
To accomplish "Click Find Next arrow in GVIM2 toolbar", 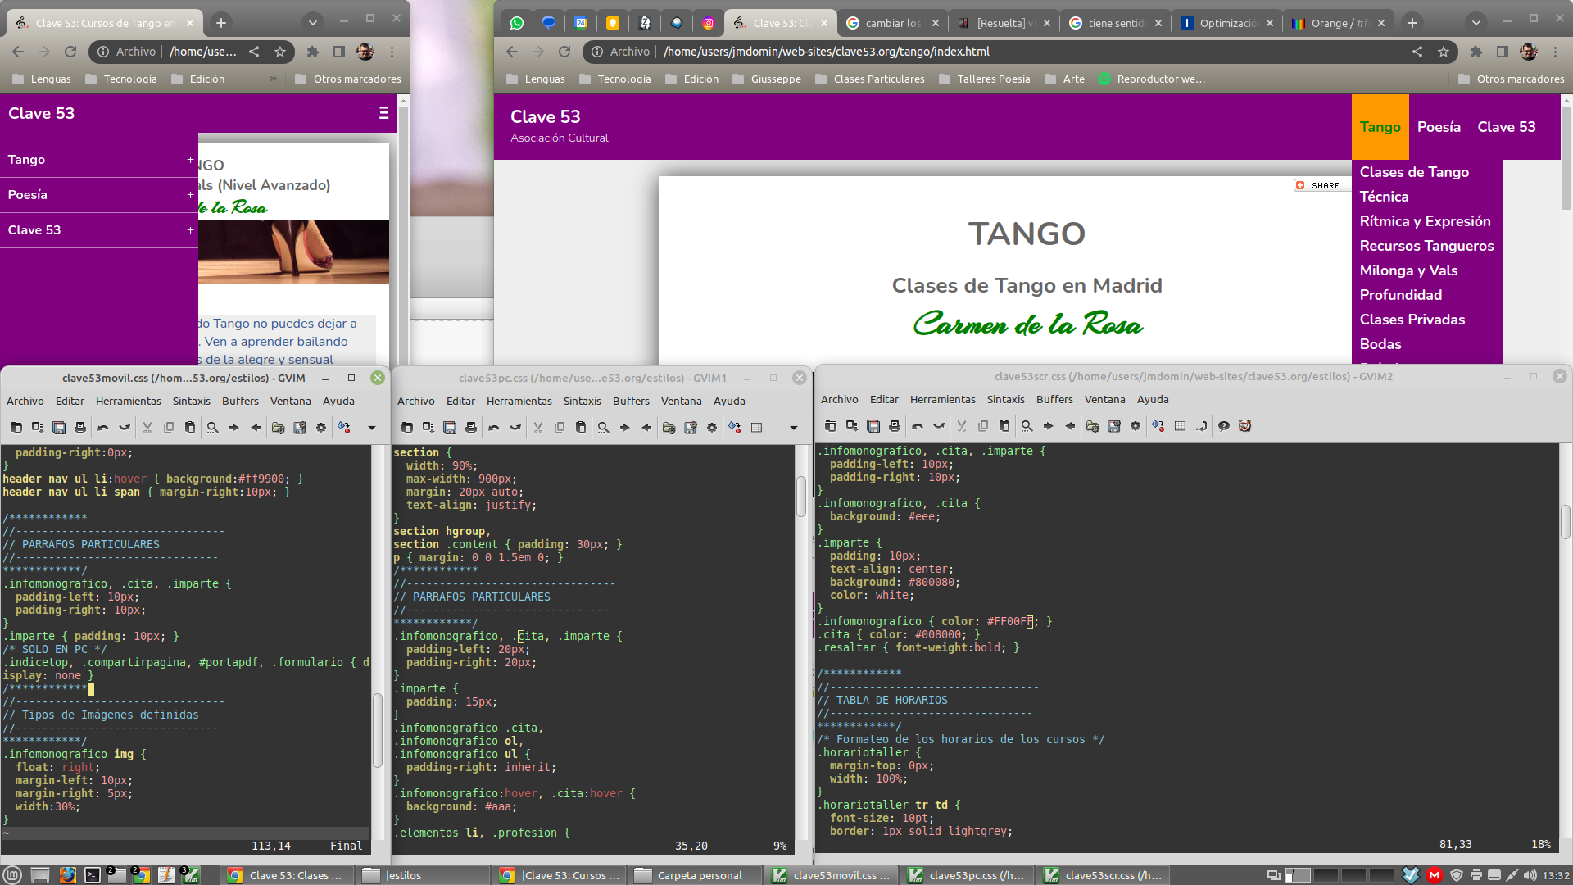I will tap(1049, 426).
